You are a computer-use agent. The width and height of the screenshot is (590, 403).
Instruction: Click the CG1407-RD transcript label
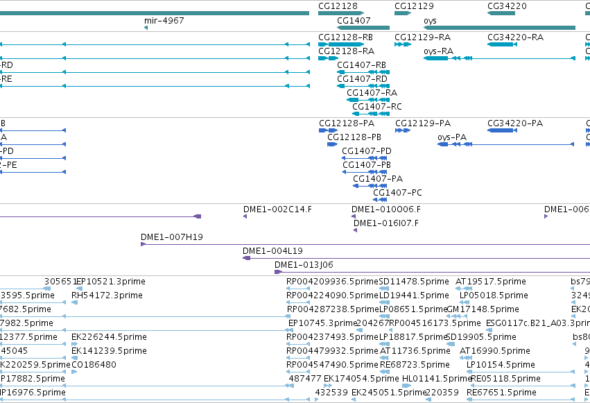362,79
